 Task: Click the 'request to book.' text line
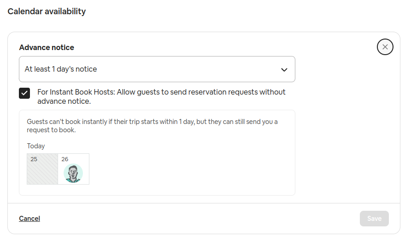click(51, 130)
